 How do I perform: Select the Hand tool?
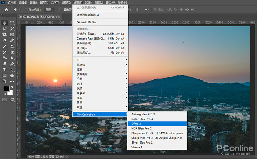(x=12, y=75)
